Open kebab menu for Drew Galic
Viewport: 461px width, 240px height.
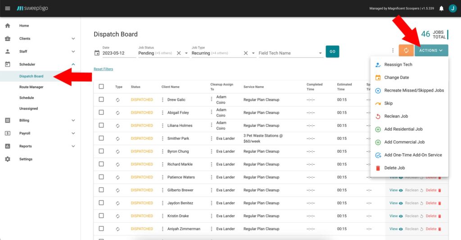coord(163,100)
